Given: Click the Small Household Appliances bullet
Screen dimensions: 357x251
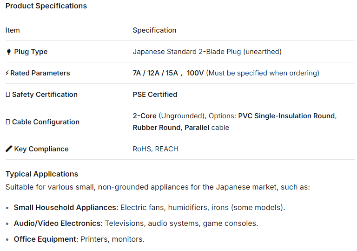Looking at the screenshot, I should [65, 208].
